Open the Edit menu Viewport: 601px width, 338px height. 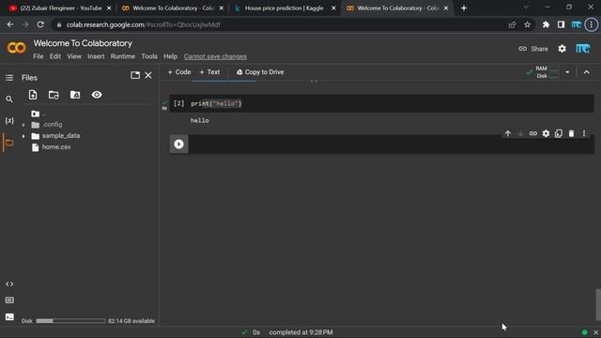point(55,56)
